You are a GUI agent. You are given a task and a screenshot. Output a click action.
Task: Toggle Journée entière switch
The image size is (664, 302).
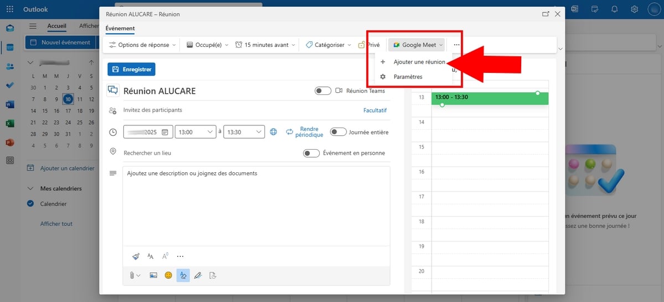[x=339, y=132]
